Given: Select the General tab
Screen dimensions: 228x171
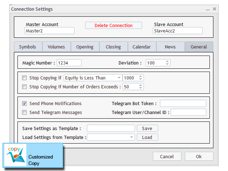Looking at the screenshot, I should click(199, 47).
